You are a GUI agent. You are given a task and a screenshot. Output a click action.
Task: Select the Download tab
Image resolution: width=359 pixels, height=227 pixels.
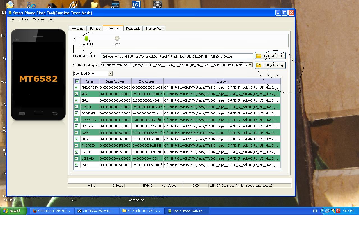[113, 28]
